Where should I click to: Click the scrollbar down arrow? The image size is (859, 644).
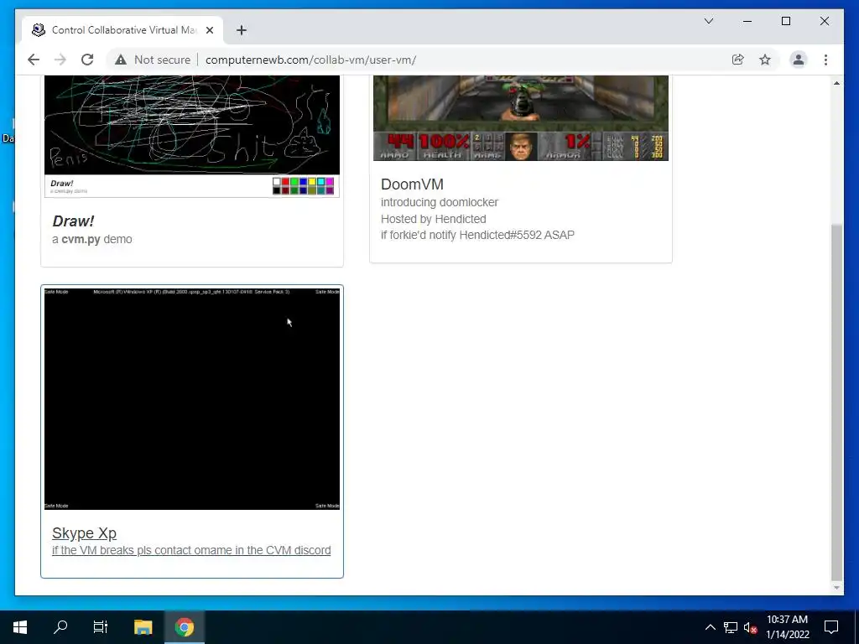point(836,588)
